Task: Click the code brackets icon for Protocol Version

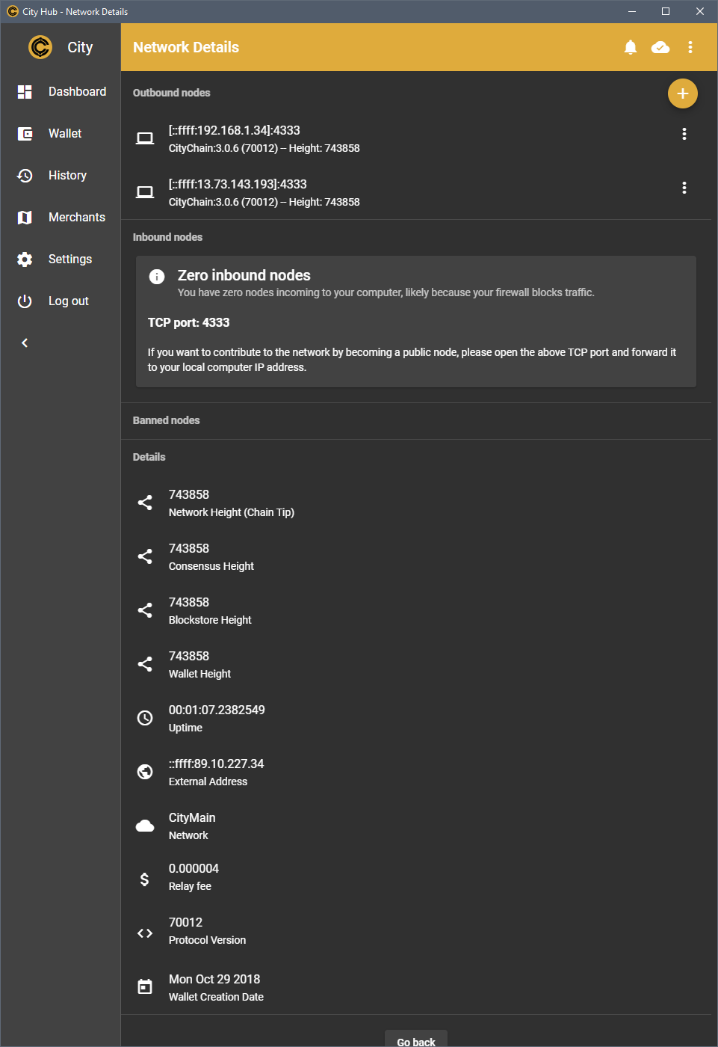Action: (145, 933)
